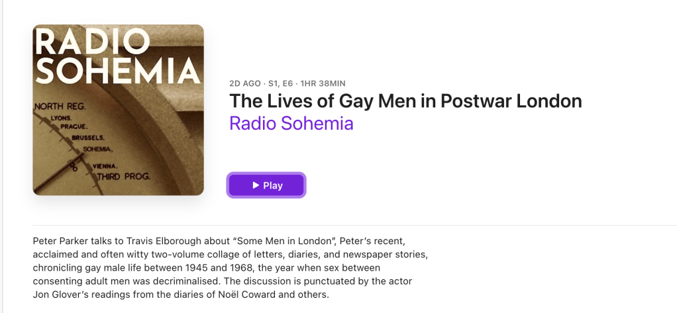
Task: Click the "1HR 38MIN" duration label
Action: click(x=323, y=83)
